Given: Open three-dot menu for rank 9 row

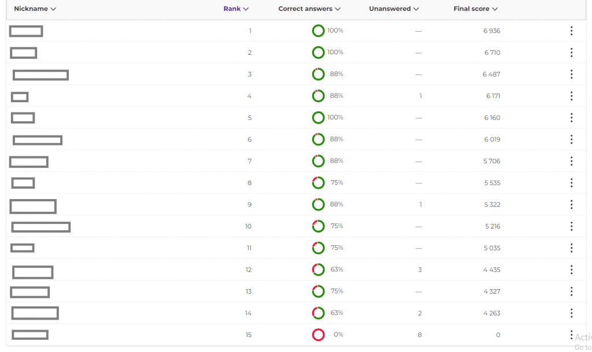Looking at the screenshot, I should pos(571,204).
